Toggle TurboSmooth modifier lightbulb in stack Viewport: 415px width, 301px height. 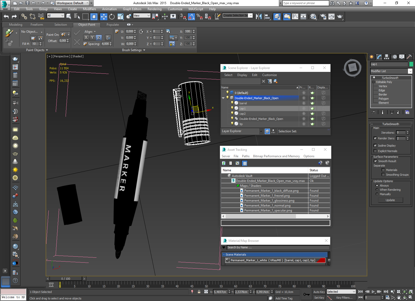374,78
